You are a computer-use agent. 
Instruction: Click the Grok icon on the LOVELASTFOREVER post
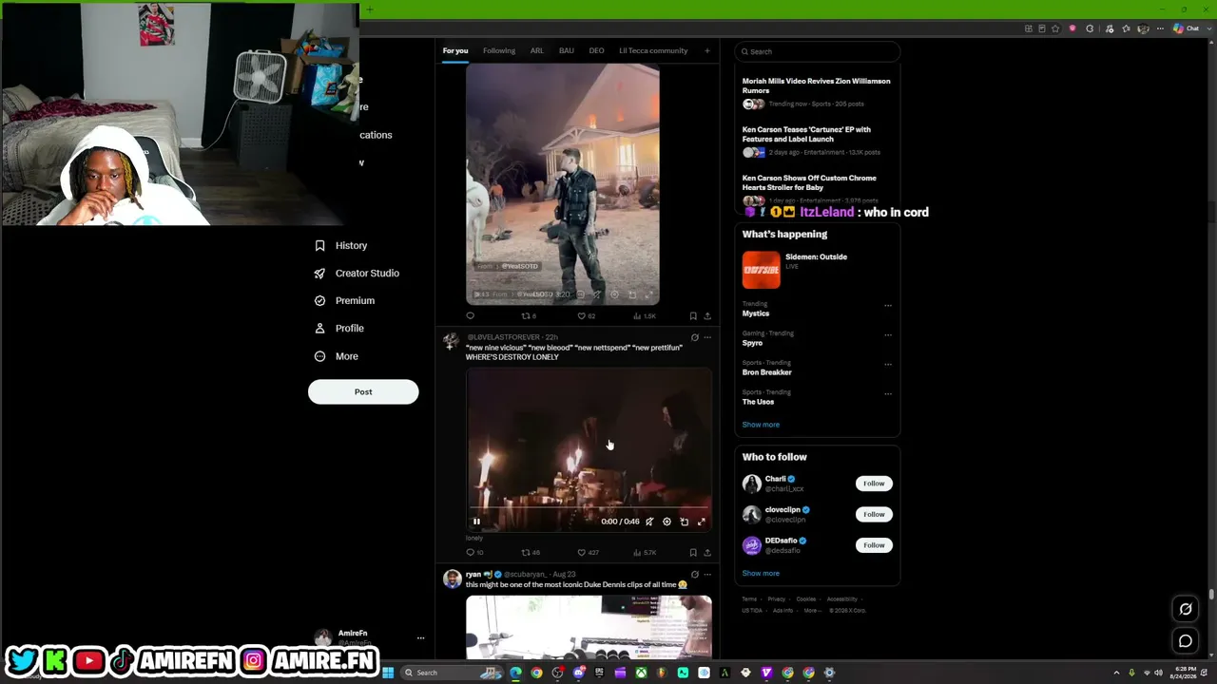694,337
